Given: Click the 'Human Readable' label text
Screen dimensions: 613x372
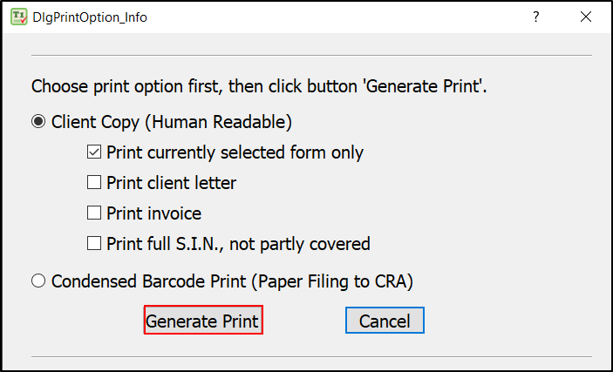Looking at the screenshot, I should tap(219, 122).
